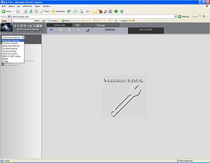This screenshot has width=210, height=163.
Task: Click the Edit document toolbar icon
Action: (87, 11)
